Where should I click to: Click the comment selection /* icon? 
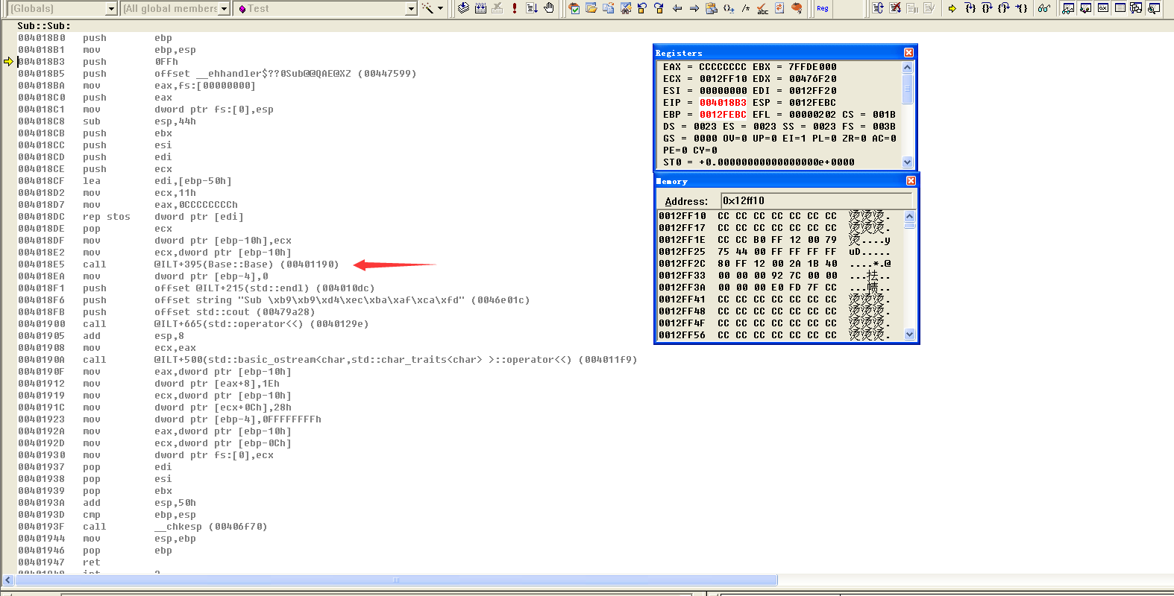(746, 8)
